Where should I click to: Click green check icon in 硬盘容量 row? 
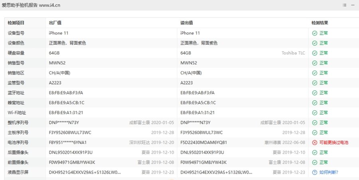click(315, 53)
